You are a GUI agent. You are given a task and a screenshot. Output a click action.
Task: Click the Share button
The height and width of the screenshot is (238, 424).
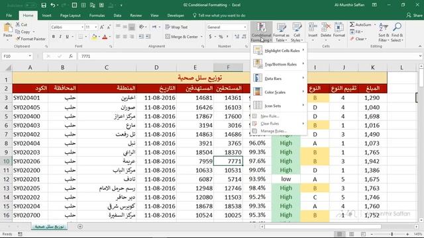tap(415, 15)
